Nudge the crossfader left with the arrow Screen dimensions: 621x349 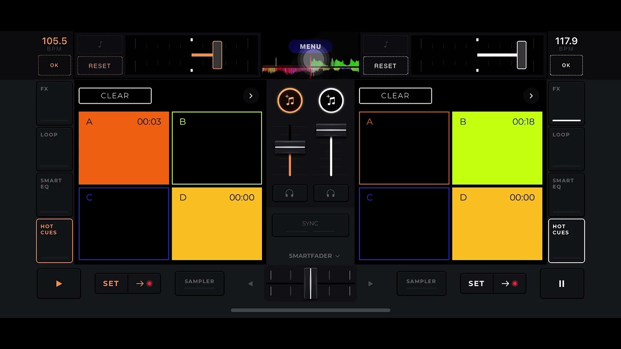tap(250, 284)
